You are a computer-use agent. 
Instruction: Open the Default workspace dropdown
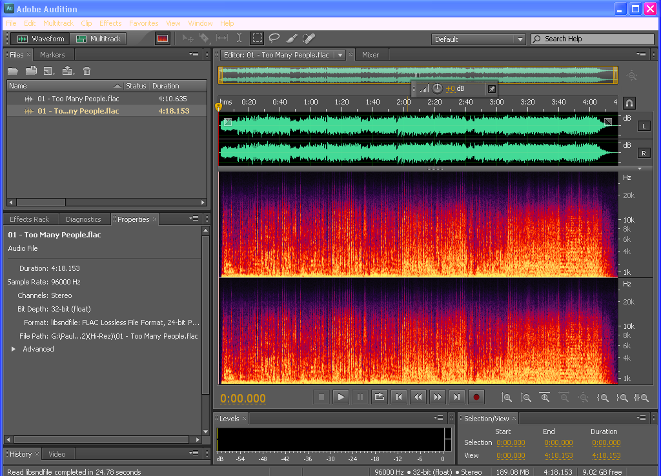click(478, 39)
